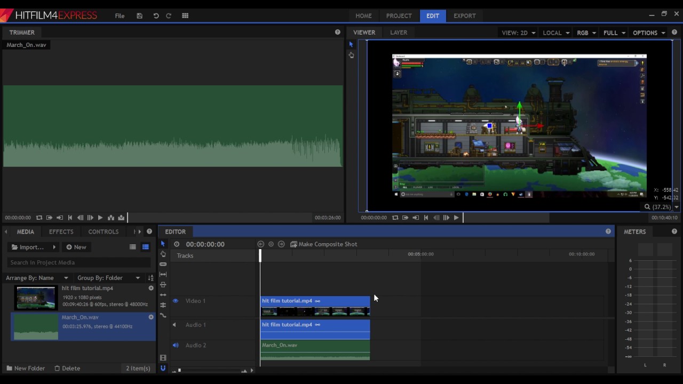The height and width of the screenshot is (384, 683).
Task: Select the hit film tutorial.mp4 thumbnail
Action: pyautogui.click(x=36, y=298)
